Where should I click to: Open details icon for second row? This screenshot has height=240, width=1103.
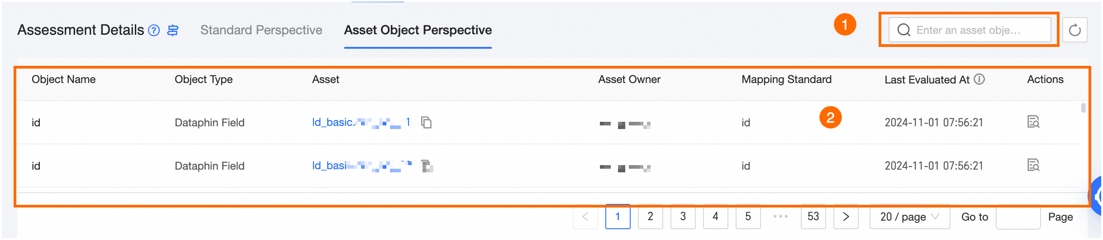coord(1033,165)
